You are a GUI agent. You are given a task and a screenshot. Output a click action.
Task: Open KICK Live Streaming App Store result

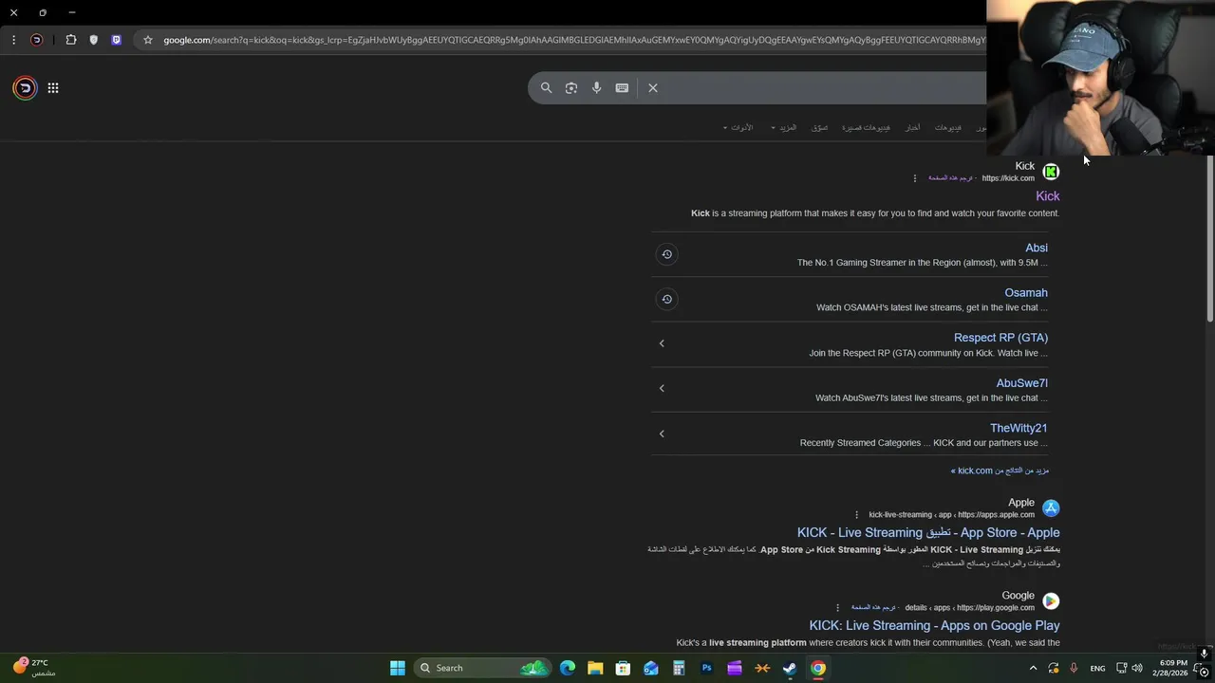[928, 533]
